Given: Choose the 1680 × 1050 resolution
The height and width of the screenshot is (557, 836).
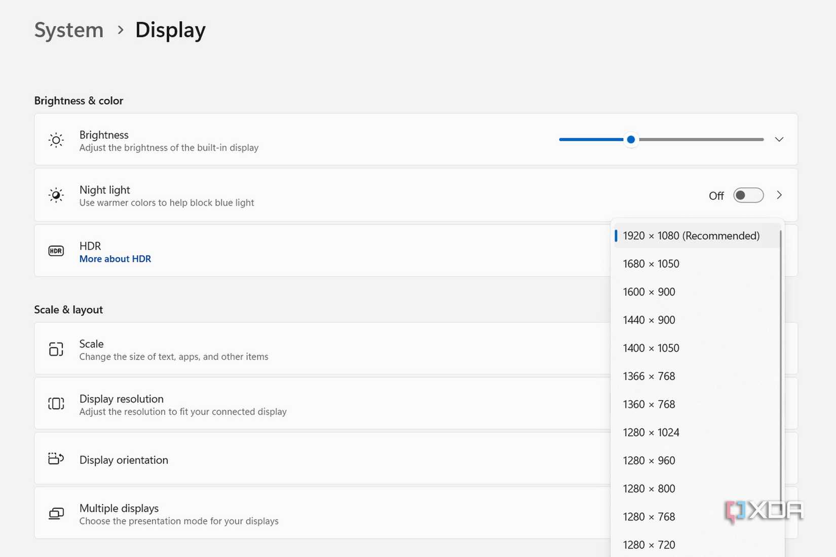Looking at the screenshot, I should pyautogui.click(x=697, y=264).
